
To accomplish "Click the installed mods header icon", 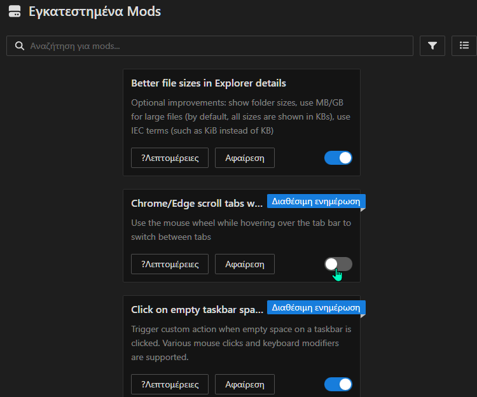I will (x=14, y=11).
